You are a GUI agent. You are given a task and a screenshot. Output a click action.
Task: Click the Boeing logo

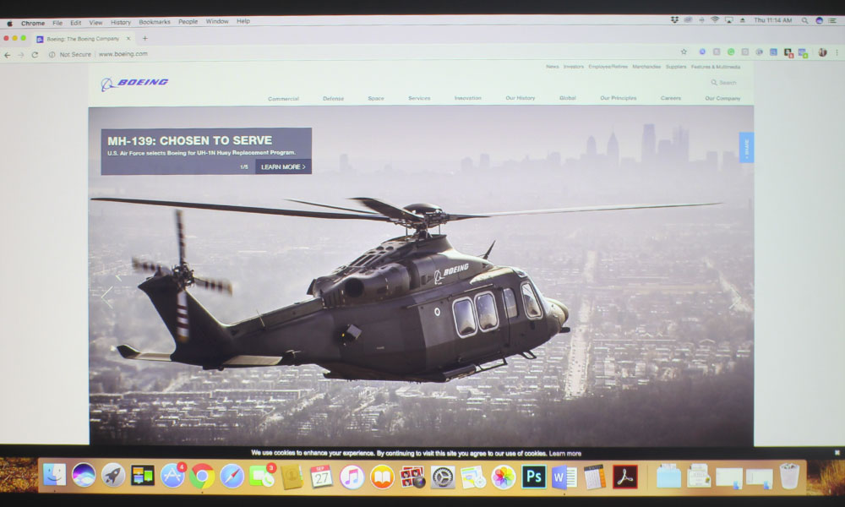(x=134, y=83)
